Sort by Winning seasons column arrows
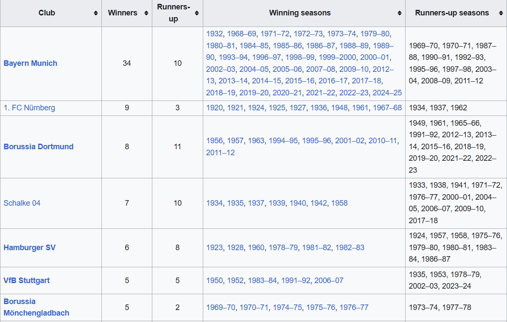The width and height of the screenshot is (507, 322). (x=399, y=13)
